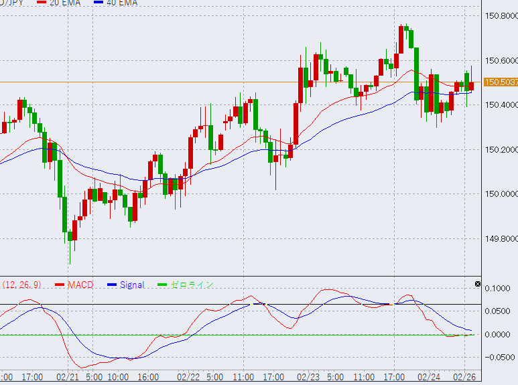The height and width of the screenshot is (385, 518).
Task: Select the 02/21 date on time axis
Action: [x=68, y=377]
